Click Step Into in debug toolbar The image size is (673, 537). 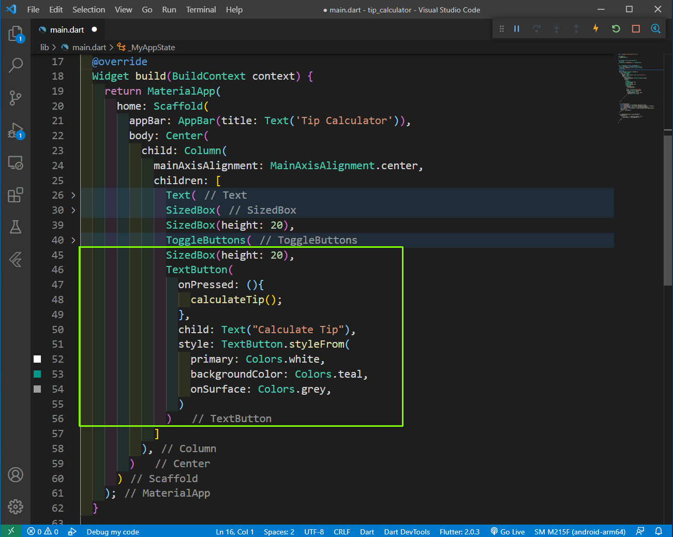[556, 28]
